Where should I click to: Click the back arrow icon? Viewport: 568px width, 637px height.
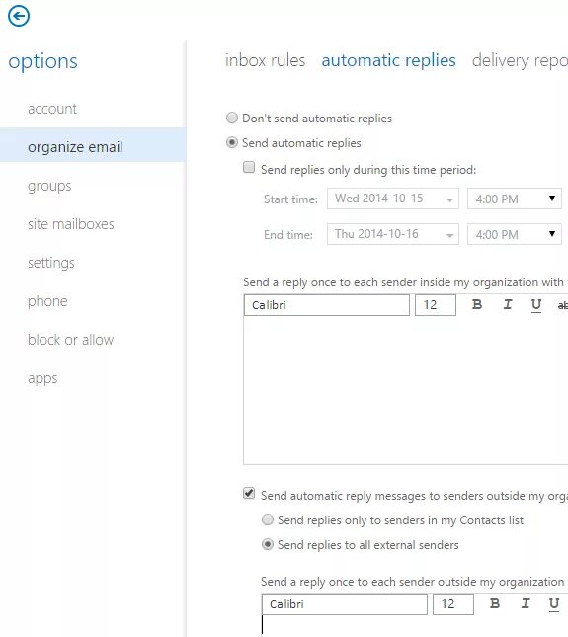click(19, 16)
